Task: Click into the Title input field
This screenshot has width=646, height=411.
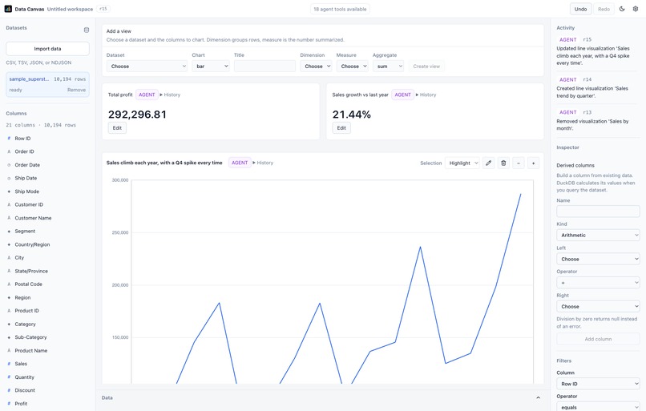Action: (264, 66)
